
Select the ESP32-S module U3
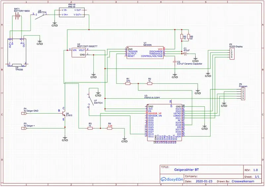tap(164, 123)
